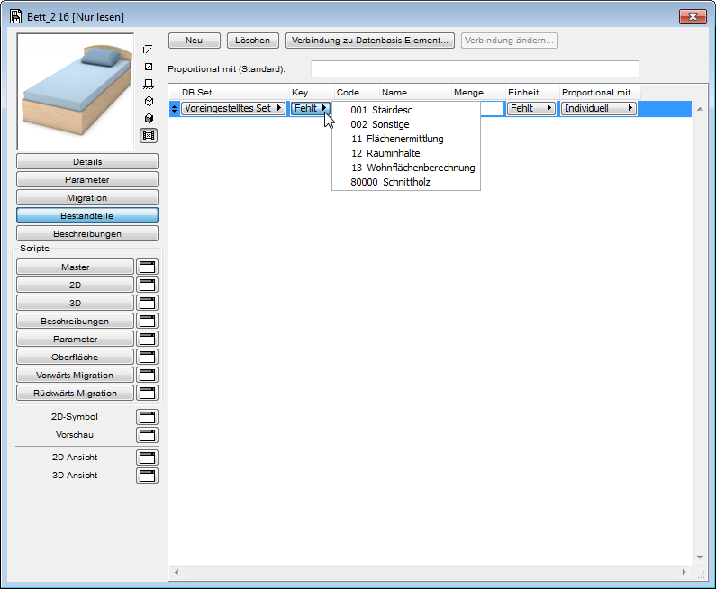Click the Proportional mit column header
The image size is (716, 589).
click(600, 92)
